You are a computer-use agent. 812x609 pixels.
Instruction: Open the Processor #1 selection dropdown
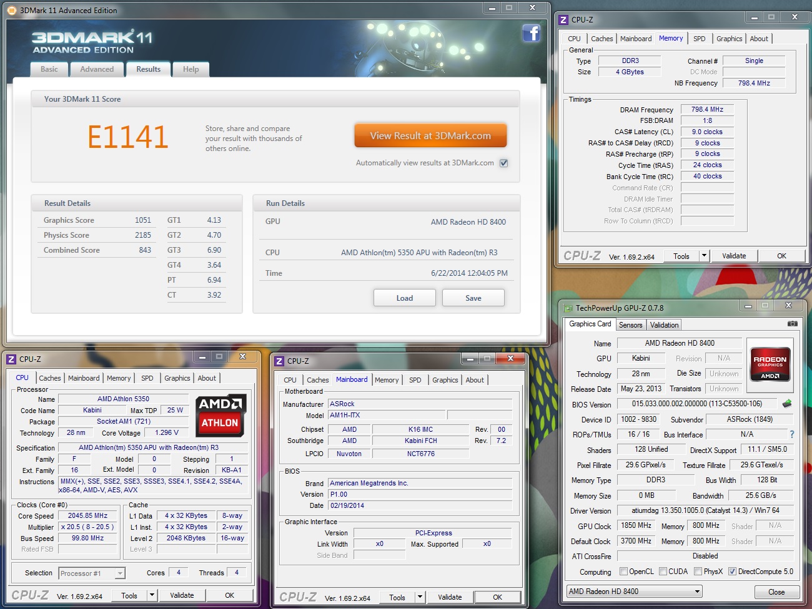point(92,573)
